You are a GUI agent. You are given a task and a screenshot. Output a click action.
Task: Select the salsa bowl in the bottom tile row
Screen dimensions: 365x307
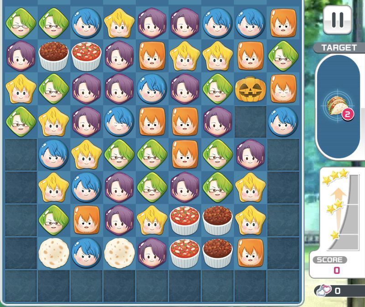[x=185, y=253]
